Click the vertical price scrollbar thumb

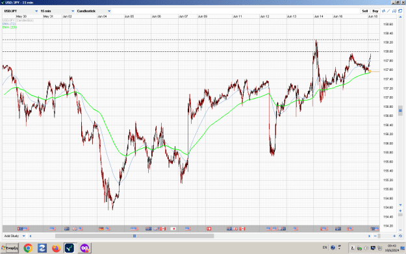(400, 110)
